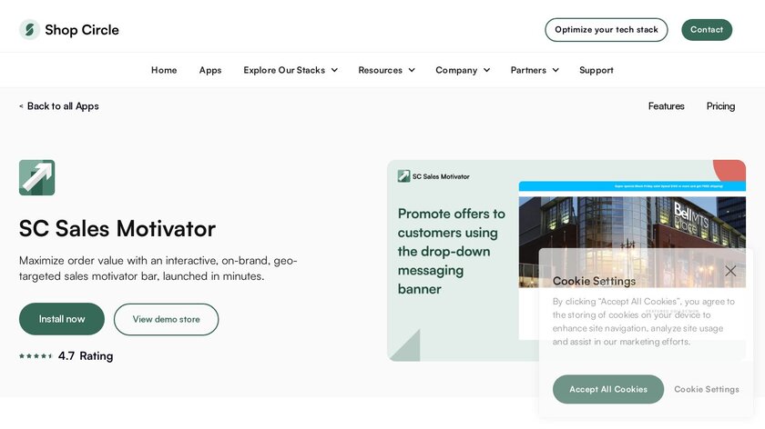Click the star rating icons
The width and height of the screenshot is (765, 429).
point(36,356)
